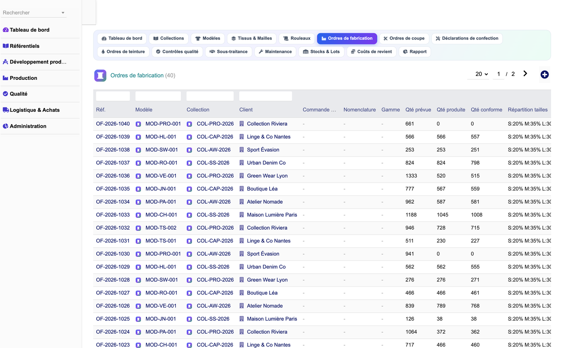
Task: Sort by Qté conforme column header
Action: tap(486, 110)
